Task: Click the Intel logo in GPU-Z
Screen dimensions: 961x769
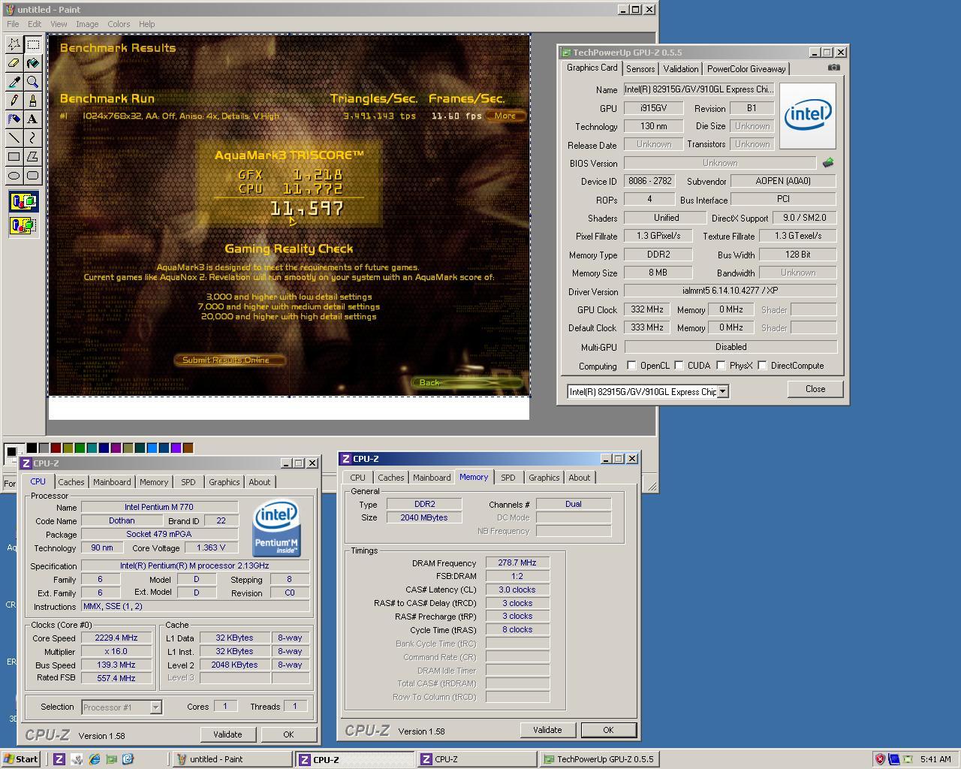Action: [x=808, y=115]
